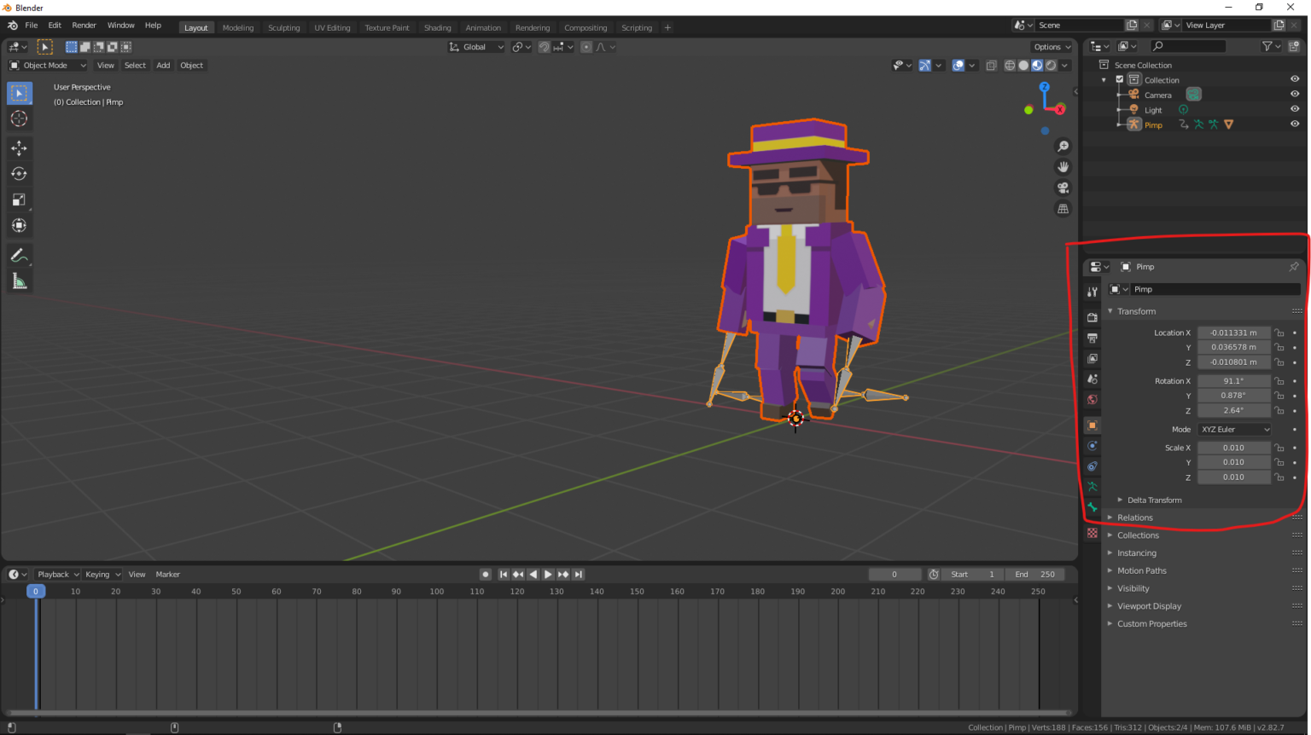Switch to the World Properties tab
Screen dimensions: 1311x735
tap(1092, 399)
